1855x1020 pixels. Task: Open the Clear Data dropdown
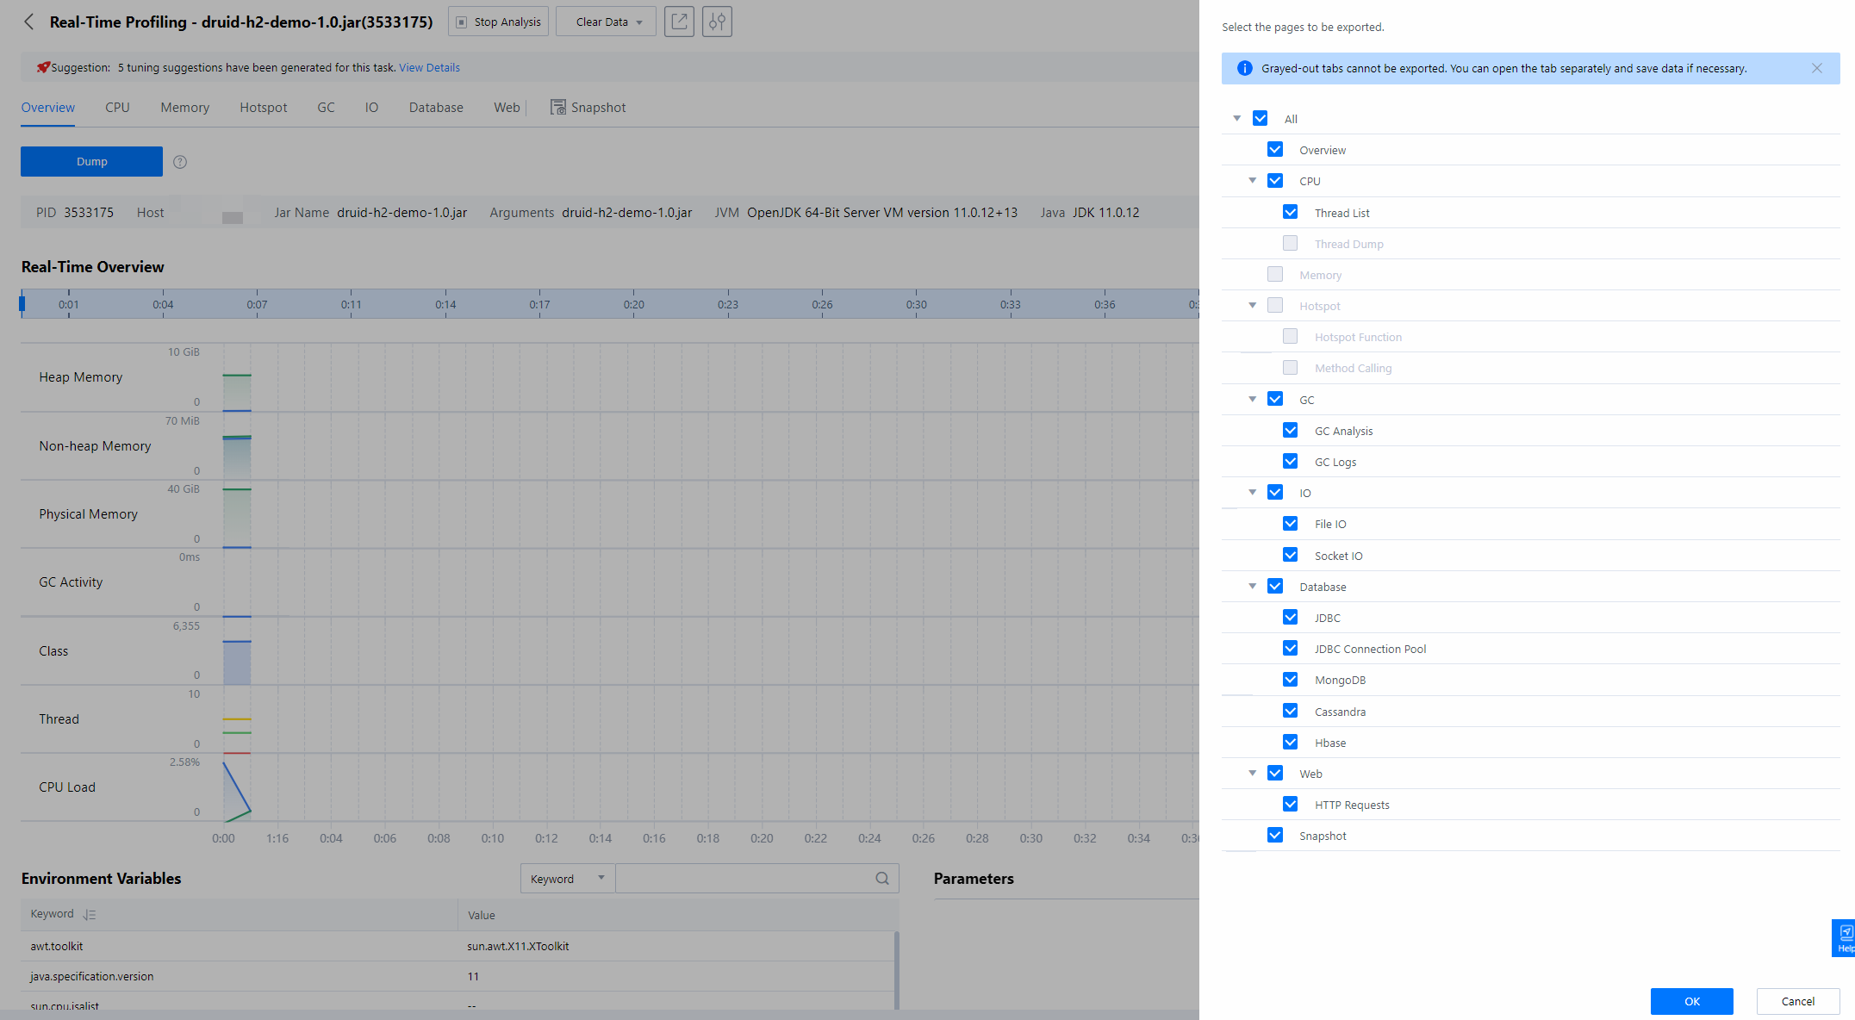point(606,22)
